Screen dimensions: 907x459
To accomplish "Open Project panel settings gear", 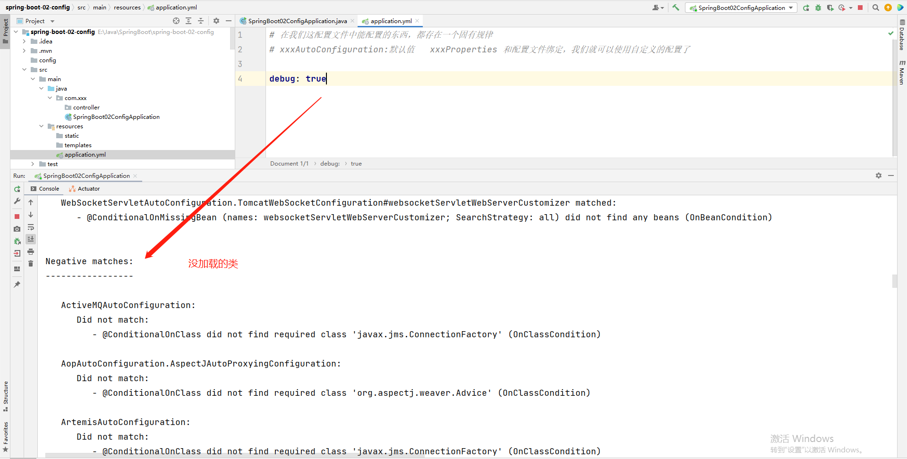I will coord(216,21).
